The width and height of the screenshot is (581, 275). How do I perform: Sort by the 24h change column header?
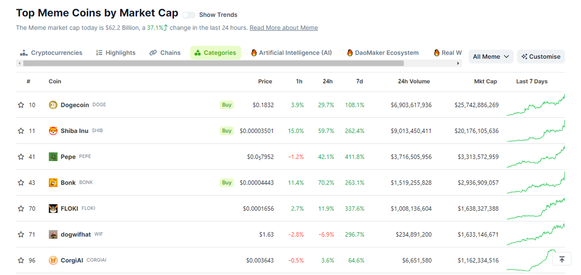point(328,81)
